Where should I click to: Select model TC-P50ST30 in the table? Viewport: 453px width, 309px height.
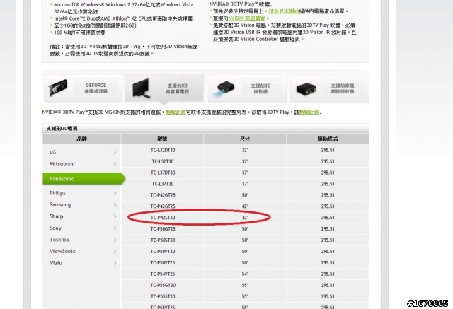coord(163,240)
